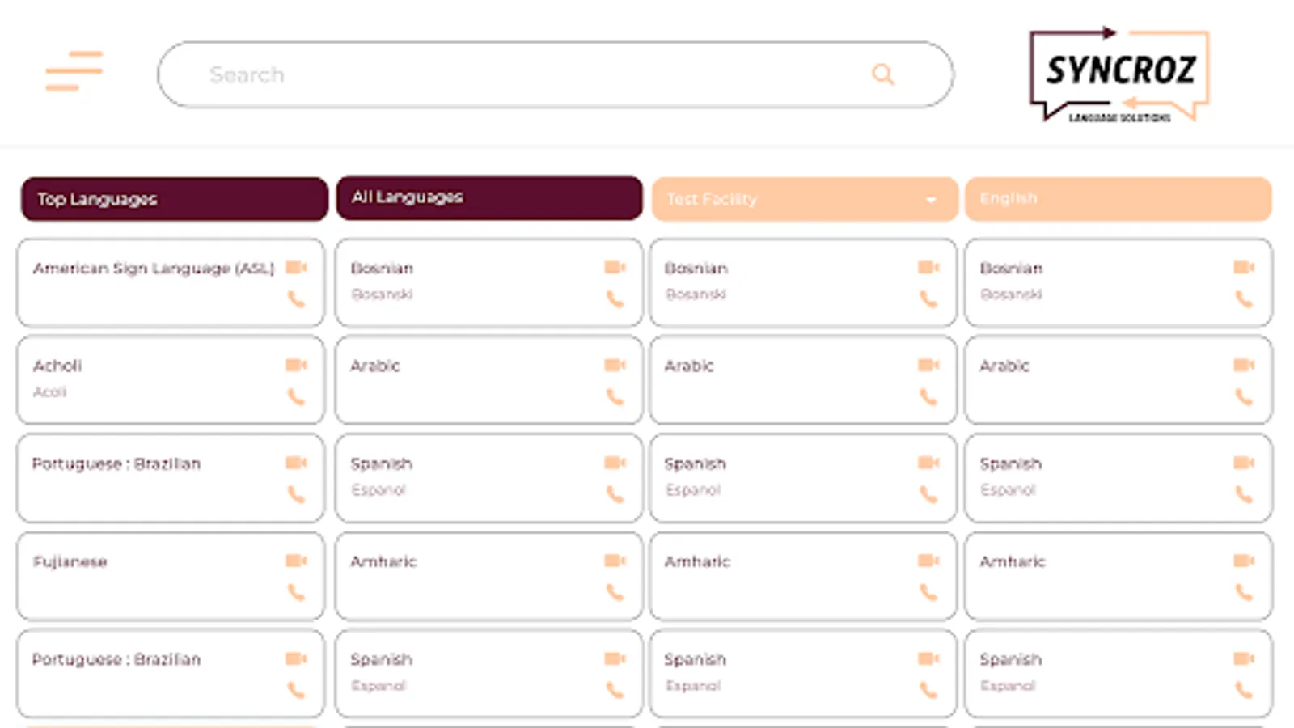
Task: Click video icon on Bosnian card under All Languages
Action: (615, 268)
